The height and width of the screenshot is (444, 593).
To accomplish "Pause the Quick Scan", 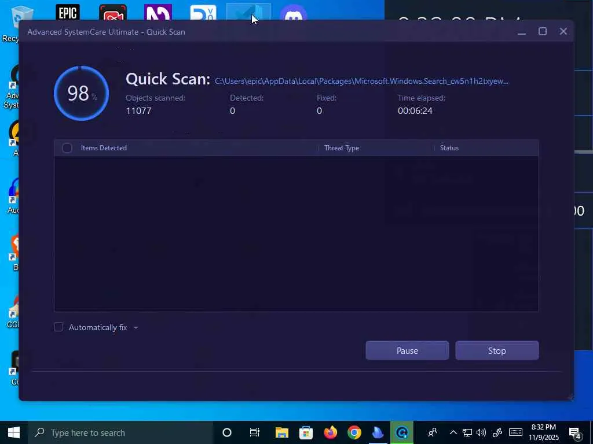I will (x=407, y=350).
